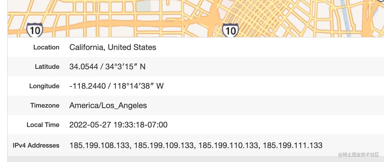Click the left Interstate 10 shield icon
The height and width of the screenshot is (162, 384).
(35, 30)
